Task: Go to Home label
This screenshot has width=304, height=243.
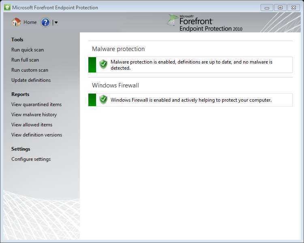Action: pyautogui.click(x=30, y=22)
